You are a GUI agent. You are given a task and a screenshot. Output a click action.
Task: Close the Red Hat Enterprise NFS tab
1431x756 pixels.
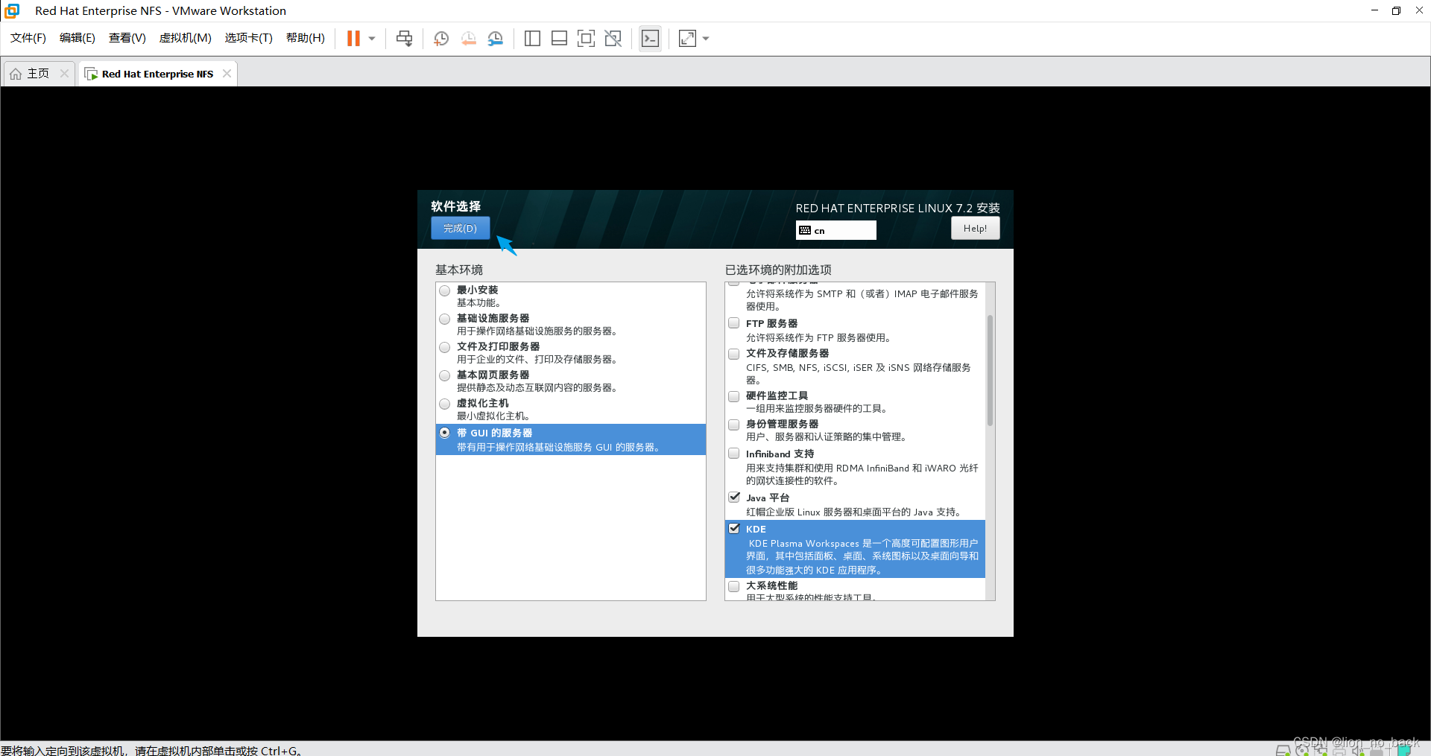click(227, 73)
